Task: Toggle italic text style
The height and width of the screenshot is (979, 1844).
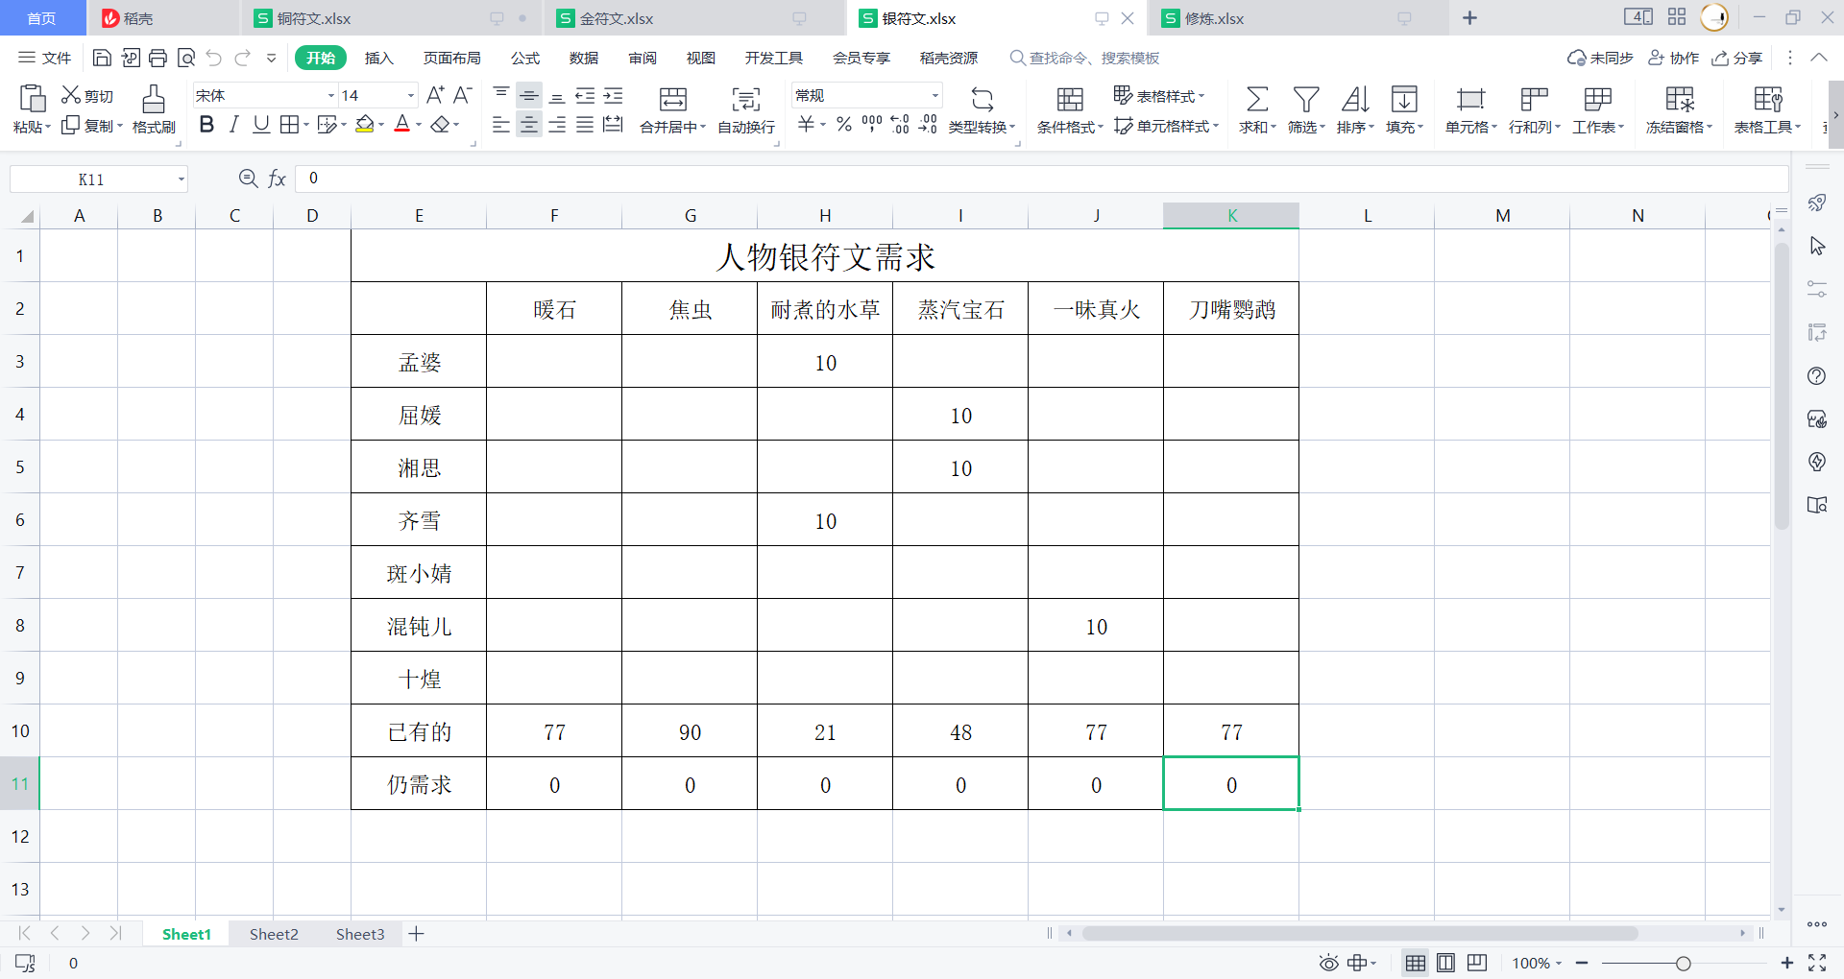Action: (x=233, y=125)
